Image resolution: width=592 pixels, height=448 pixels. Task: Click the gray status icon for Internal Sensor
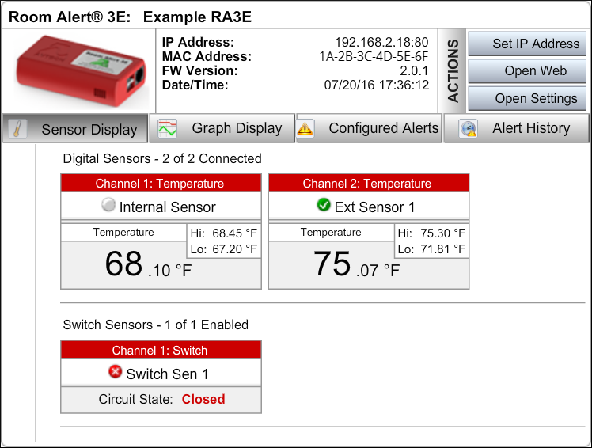(109, 206)
